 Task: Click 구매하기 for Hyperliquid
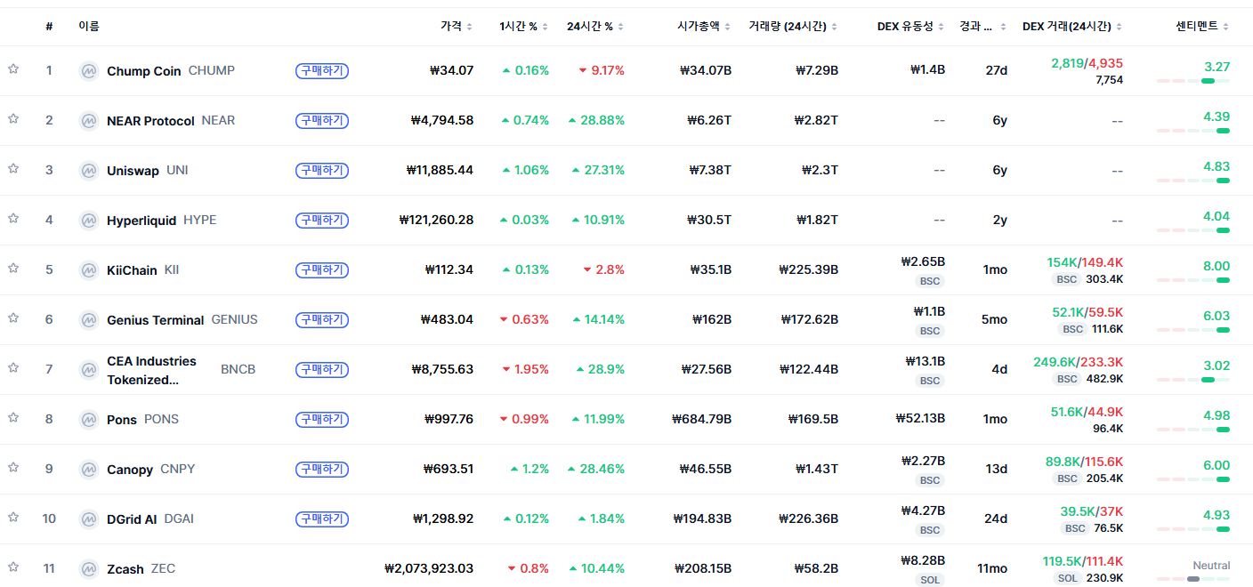point(322,221)
